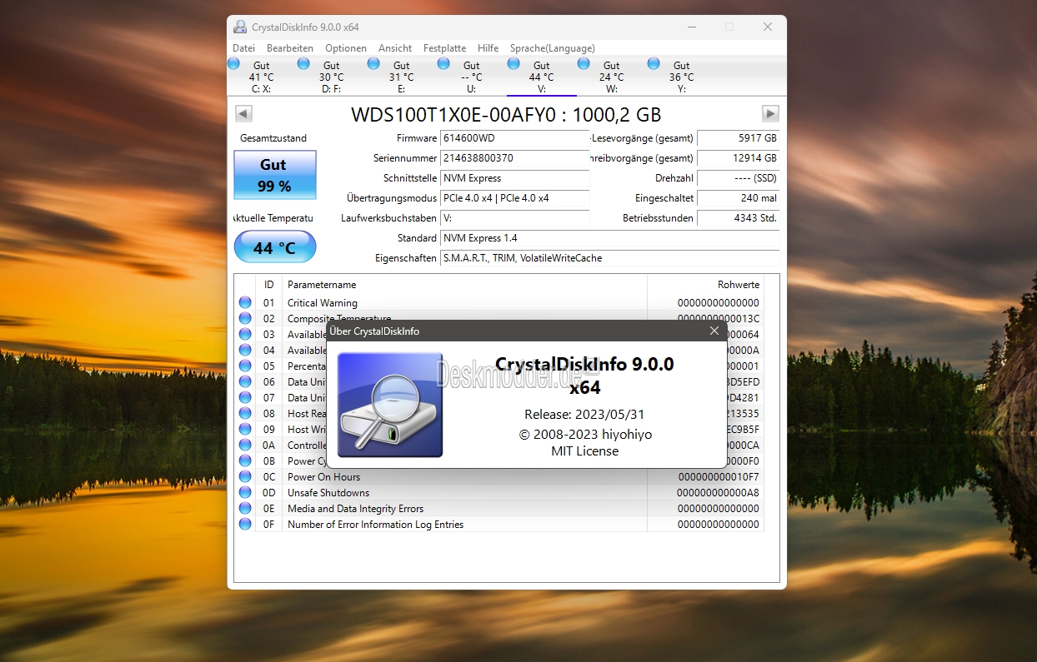Click the Parametername column header
Image resolution: width=1037 pixels, height=662 pixels.
(x=464, y=285)
